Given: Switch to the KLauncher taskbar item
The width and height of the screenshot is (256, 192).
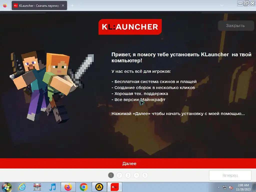Looking at the screenshot, I should pos(114,187).
